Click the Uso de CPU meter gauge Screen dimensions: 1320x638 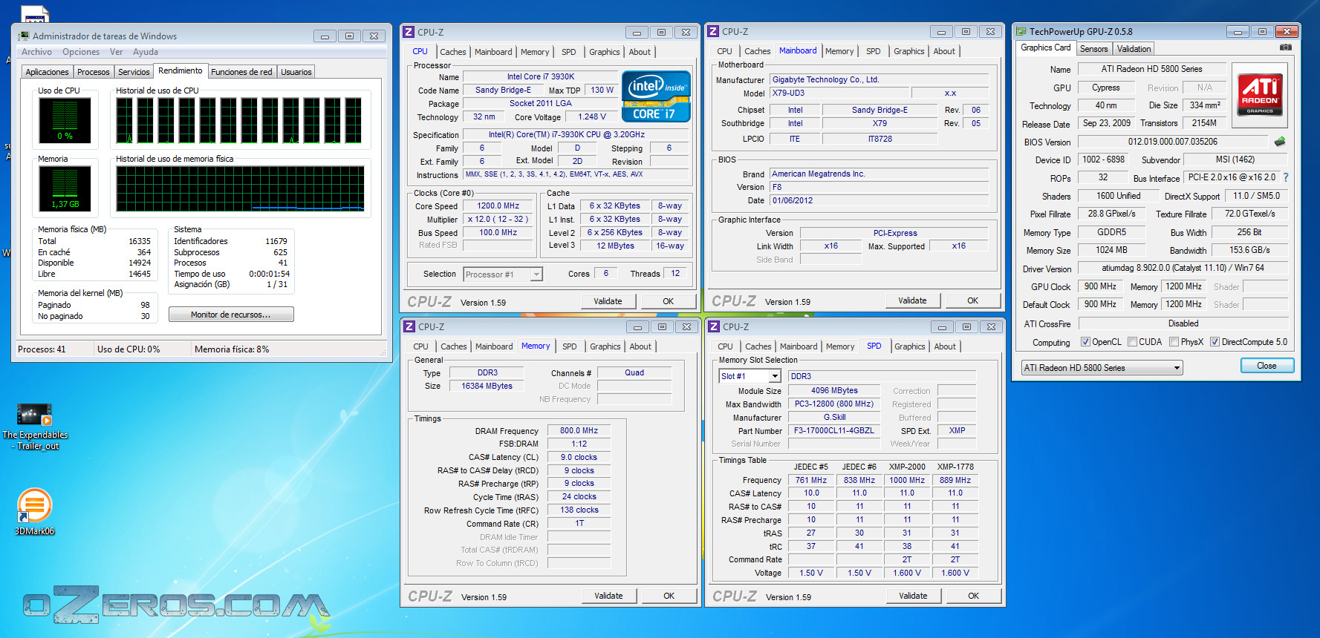65,120
